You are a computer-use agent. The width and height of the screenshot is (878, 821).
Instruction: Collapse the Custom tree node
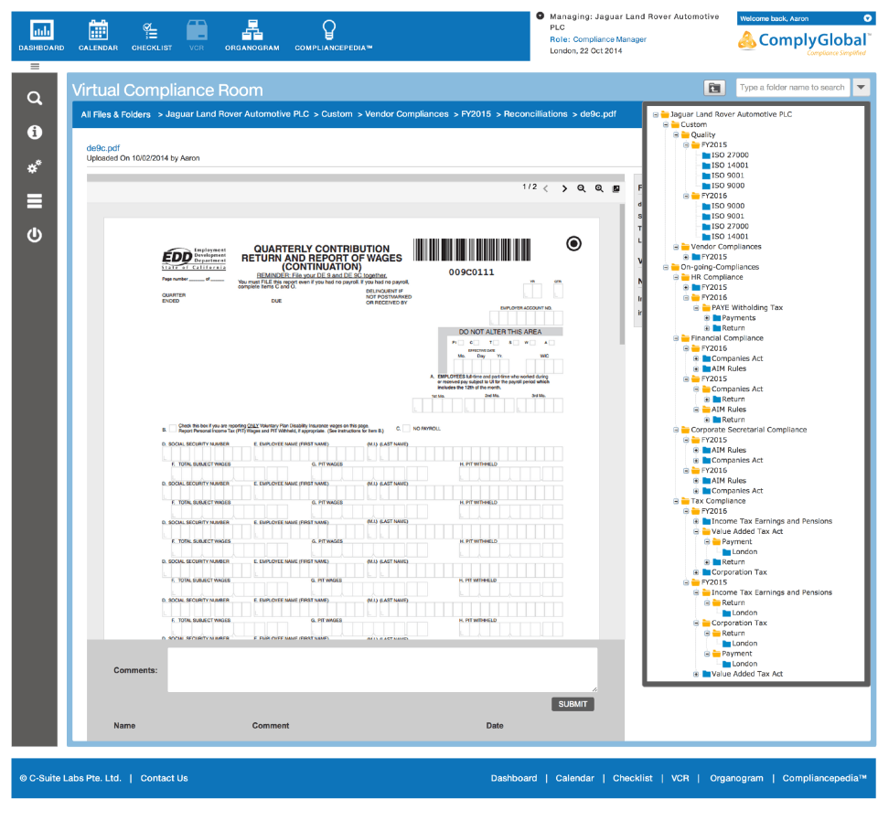click(x=665, y=125)
